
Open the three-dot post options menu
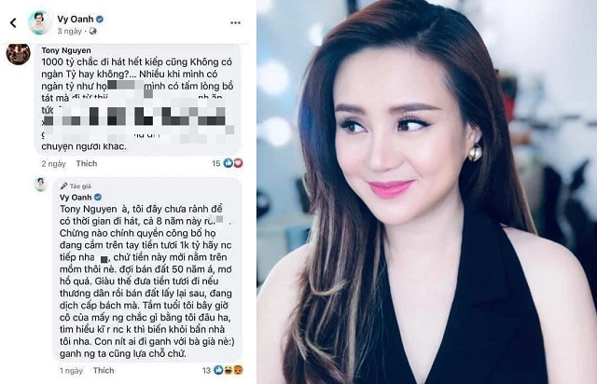(235, 23)
